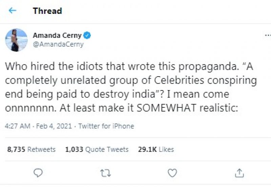
Task: Click the retweet arrows icon
Action: coord(106,173)
